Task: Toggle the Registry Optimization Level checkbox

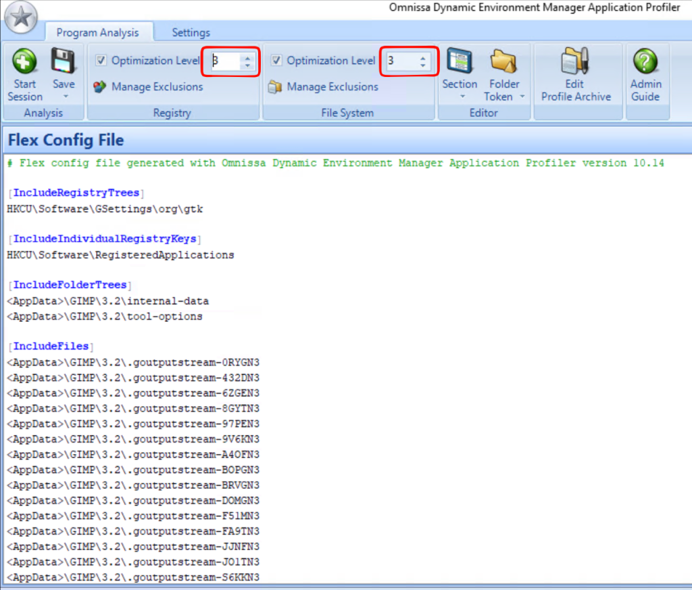Action: [x=101, y=60]
